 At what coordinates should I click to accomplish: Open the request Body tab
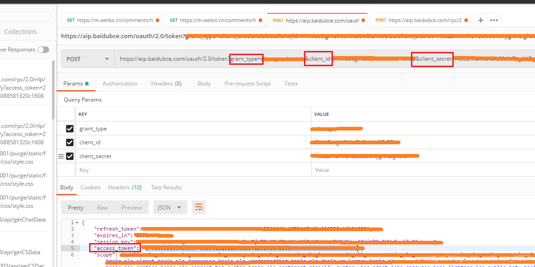pos(204,84)
